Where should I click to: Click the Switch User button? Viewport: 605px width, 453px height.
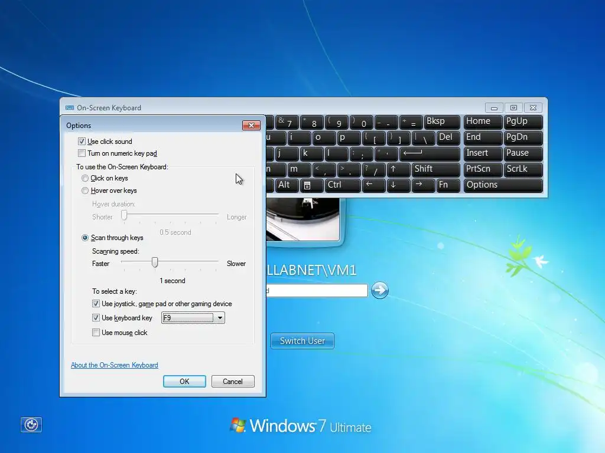click(302, 341)
